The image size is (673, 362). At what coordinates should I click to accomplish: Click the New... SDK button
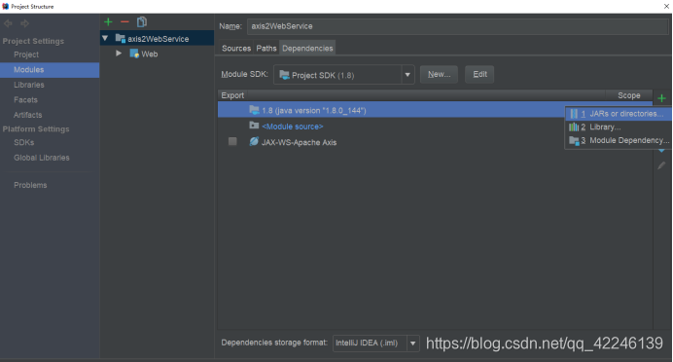click(x=439, y=74)
